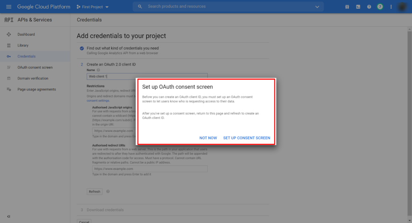The width and height of the screenshot is (412, 223).
Task: Open the user account avatar
Action: (402, 7)
